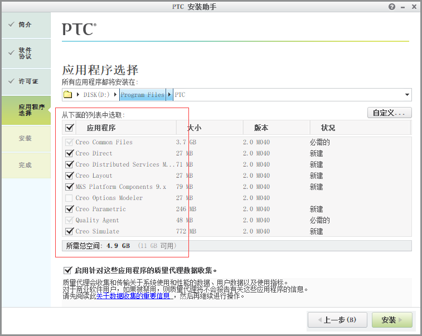Click 上一步(B) back button
Viewport: 422px width, 336px height.
[337, 320]
